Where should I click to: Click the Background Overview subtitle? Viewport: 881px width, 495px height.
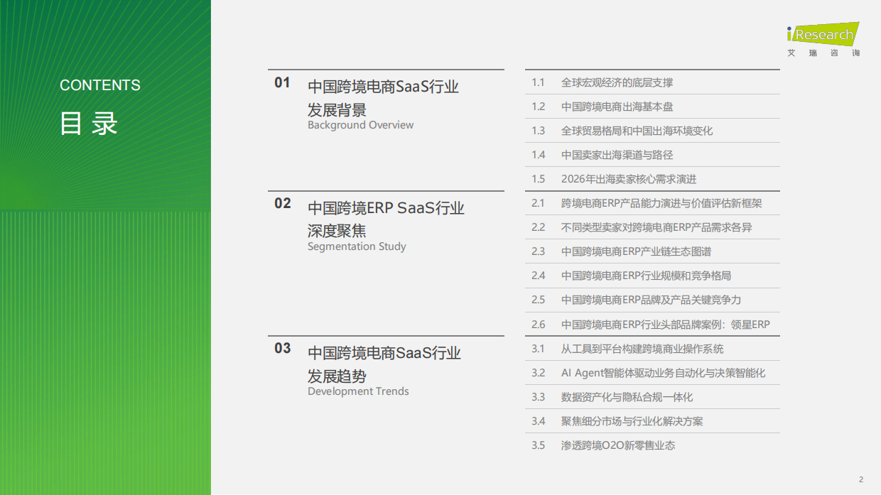pyautogui.click(x=360, y=125)
